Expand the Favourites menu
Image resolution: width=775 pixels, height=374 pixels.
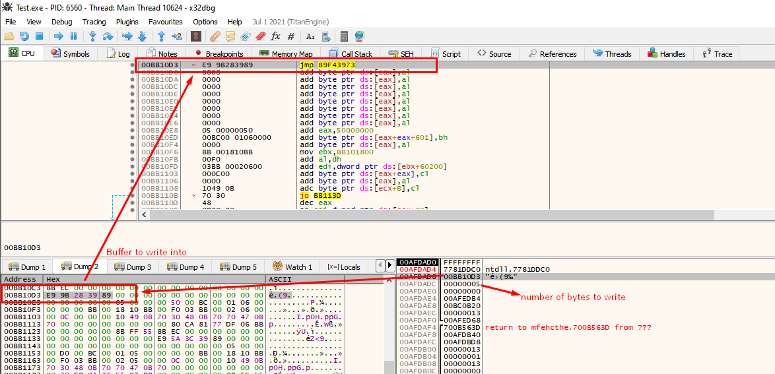pos(165,22)
